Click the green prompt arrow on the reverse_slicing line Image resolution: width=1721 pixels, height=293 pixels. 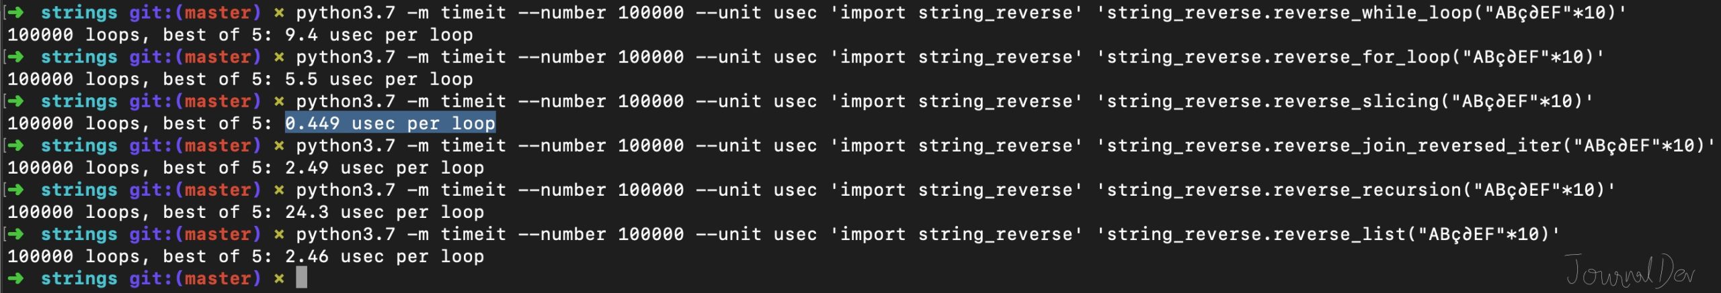16,101
